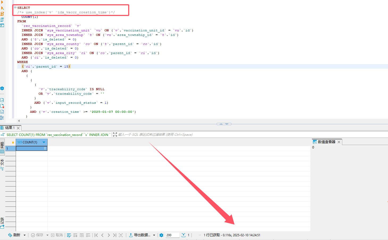Click the explain execution plan icon
This screenshot has width=388, height=240.
click(2, 20)
